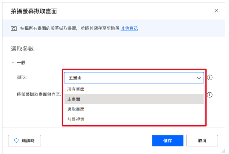Open the 其他資訊 link
The width and height of the screenshot is (229, 154).
(129, 28)
